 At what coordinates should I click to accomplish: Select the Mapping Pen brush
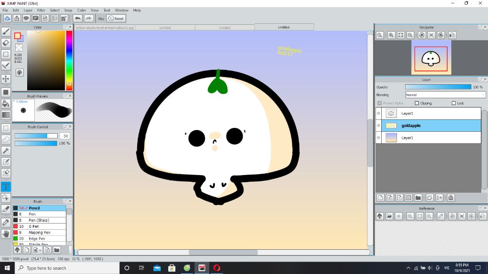click(x=39, y=232)
